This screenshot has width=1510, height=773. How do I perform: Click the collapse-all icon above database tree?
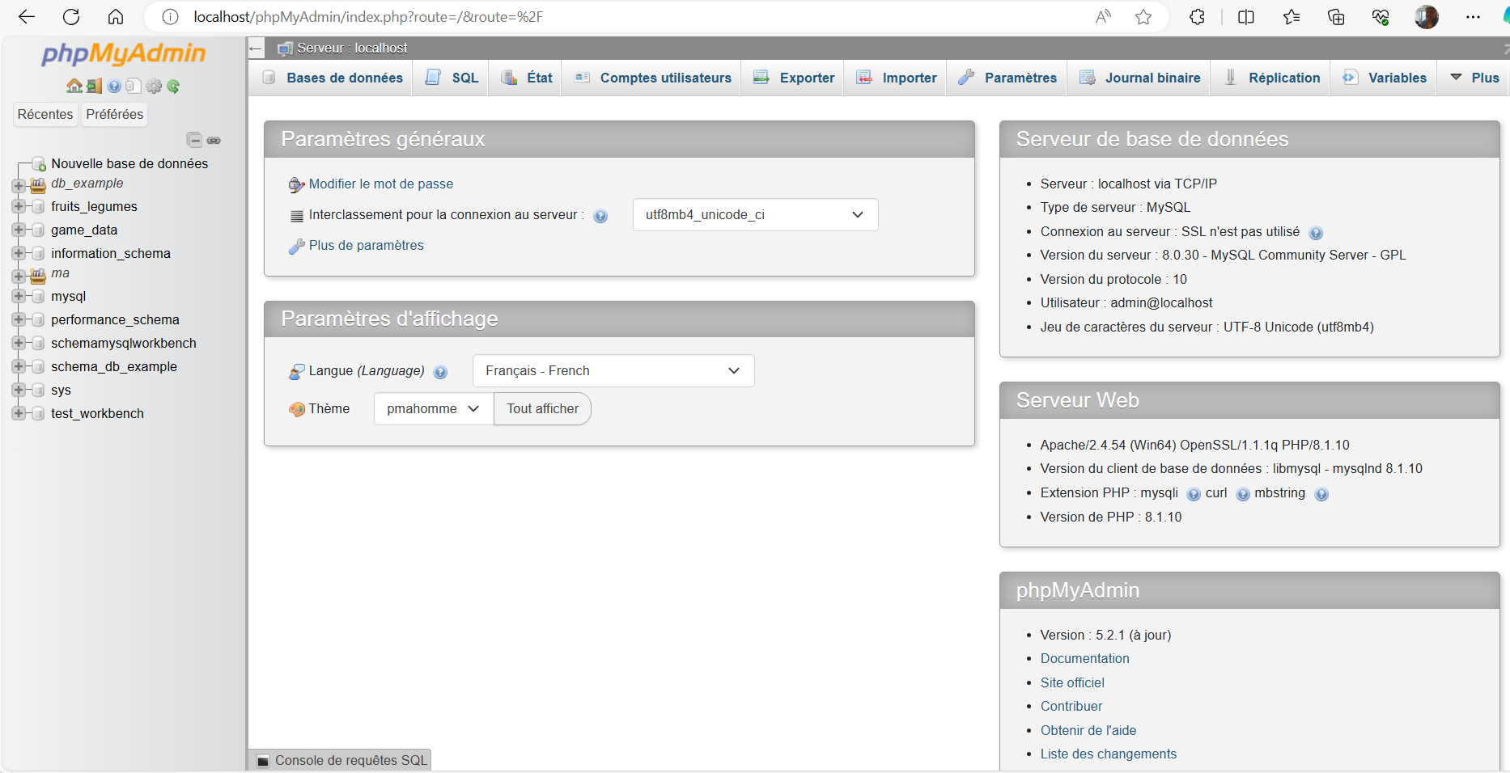pyautogui.click(x=194, y=140)
